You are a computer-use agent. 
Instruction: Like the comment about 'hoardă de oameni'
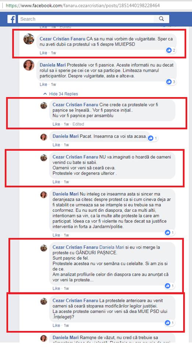coord(56,182)
